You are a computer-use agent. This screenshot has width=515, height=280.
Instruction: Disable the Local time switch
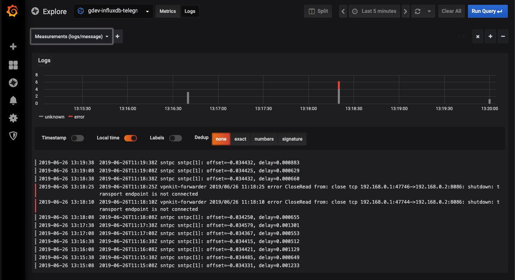[130, 138]
